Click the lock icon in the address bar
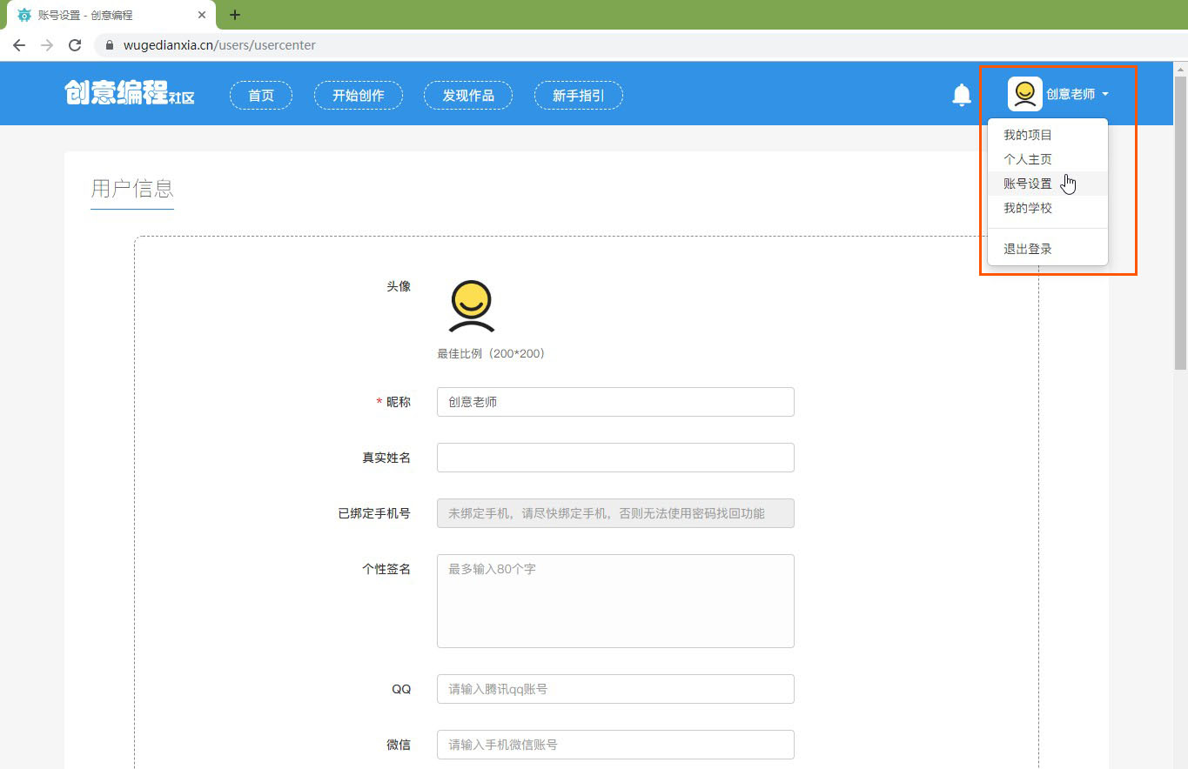Viewport: 1188px width, 769px height. pyautogui.click(x=110, y=45)
